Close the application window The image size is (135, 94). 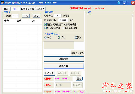[133, 3]
